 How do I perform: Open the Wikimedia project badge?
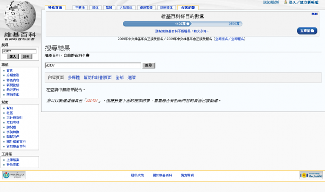[x=14, y=175]
